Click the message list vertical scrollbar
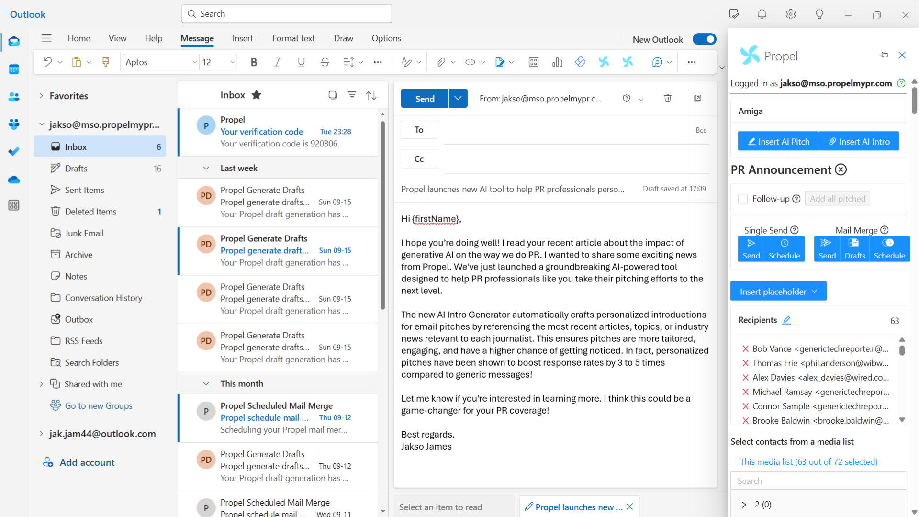 coord(383,215)
